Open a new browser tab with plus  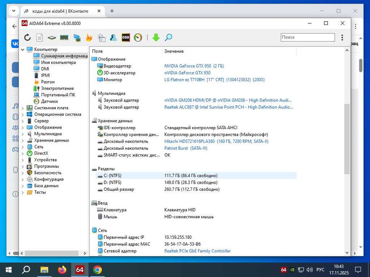point(112,11)
